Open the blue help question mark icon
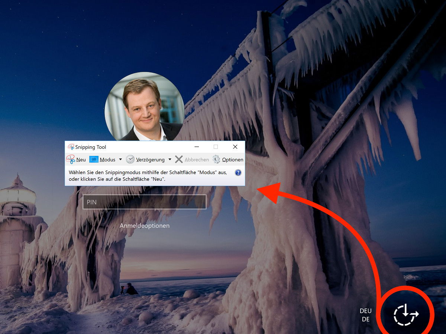The width and height of the screenshot is (446, 334). tap(238, 173)
